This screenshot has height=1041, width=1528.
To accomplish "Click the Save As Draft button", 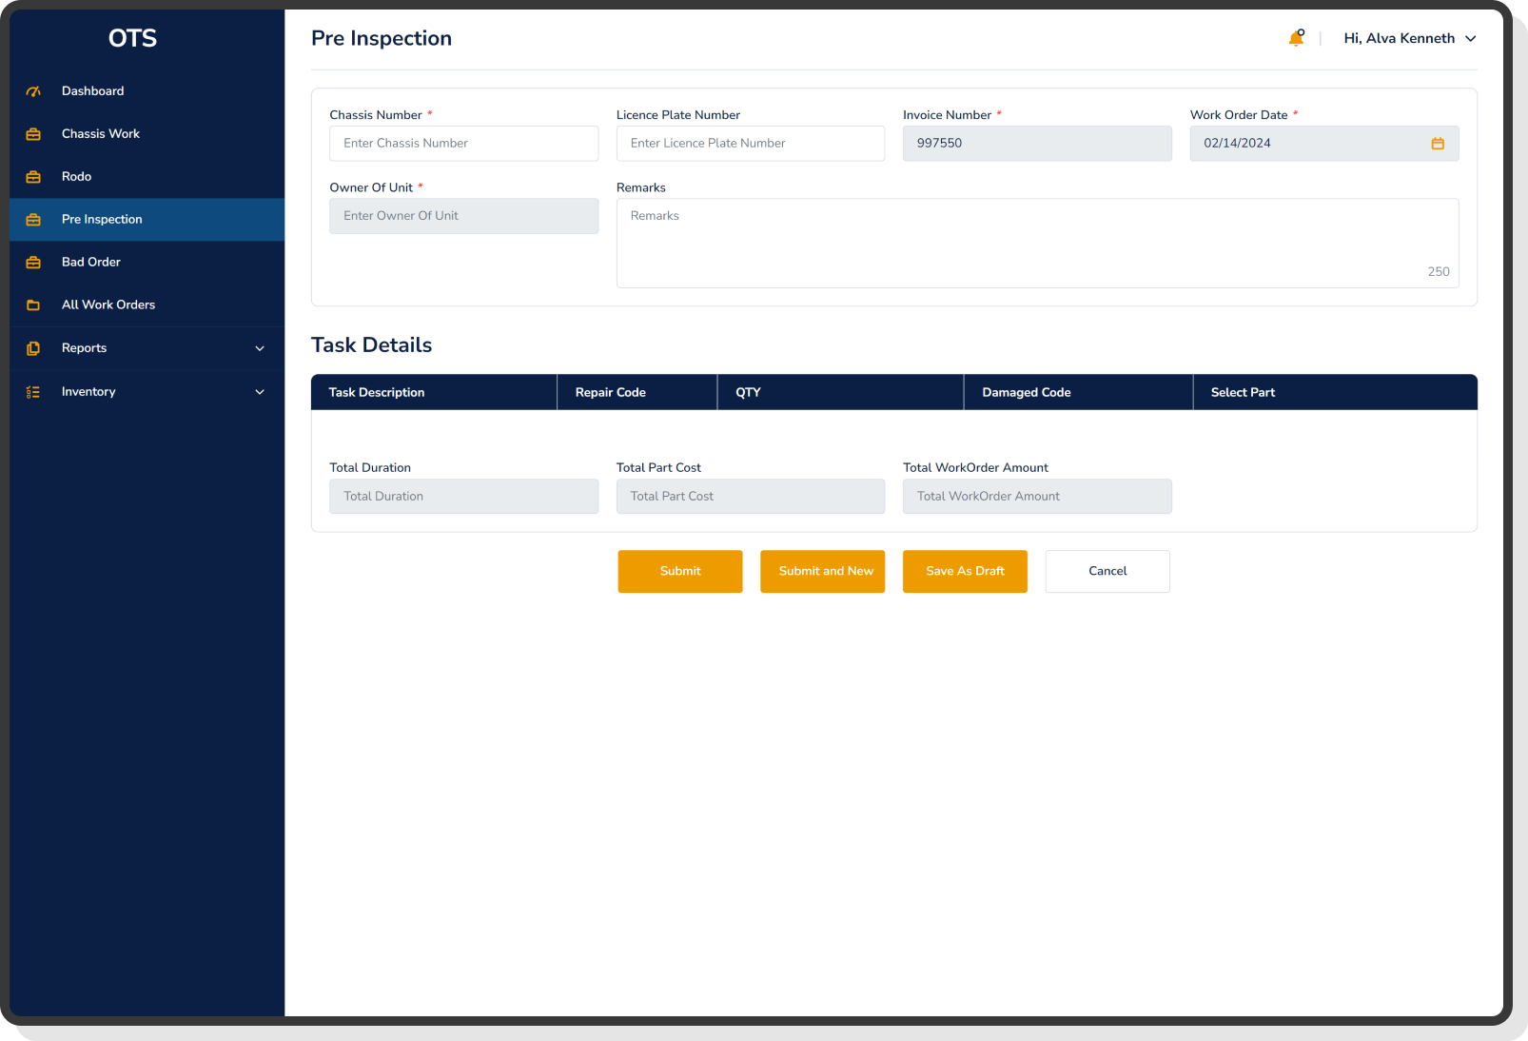I will 964,571.
